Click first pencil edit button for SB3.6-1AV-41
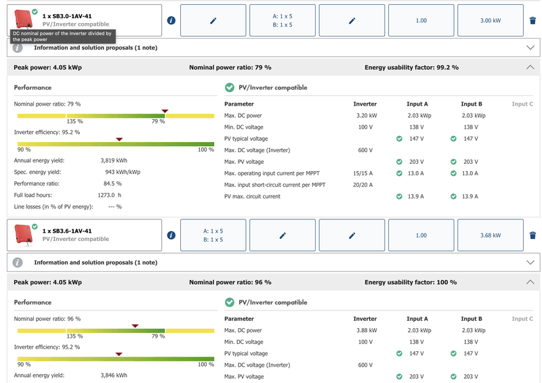The height and width of the screenshot is (383, 542). [283, 235]
